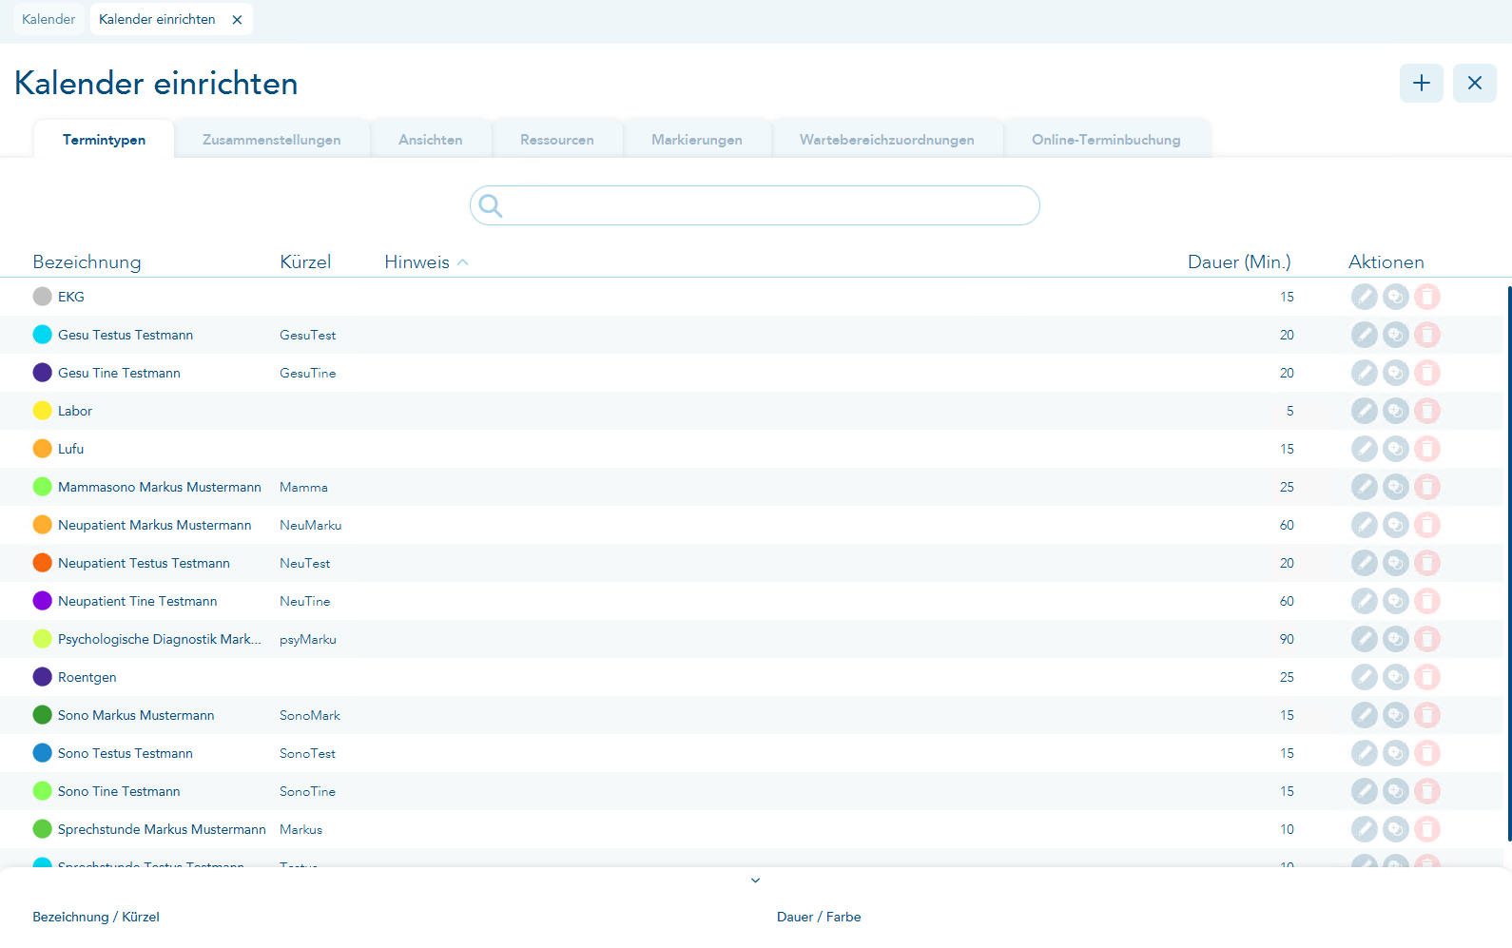
Task: Delete the Neupatient Tine Testmann entry
Action: (1426, 601)
